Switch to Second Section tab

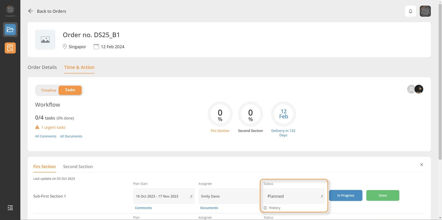(78, 167)
